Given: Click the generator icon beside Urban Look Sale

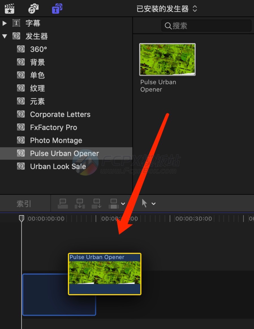Looking at the screenshot, I should [21, 166].
